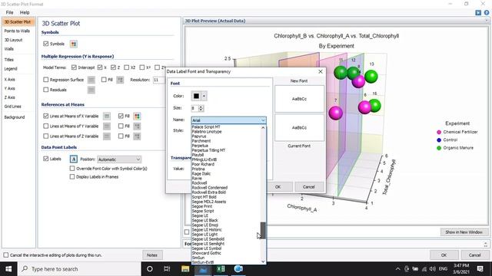The image size is (492, 276).
Task: Open Task View on the taskbar
Action: coord(167,269)
